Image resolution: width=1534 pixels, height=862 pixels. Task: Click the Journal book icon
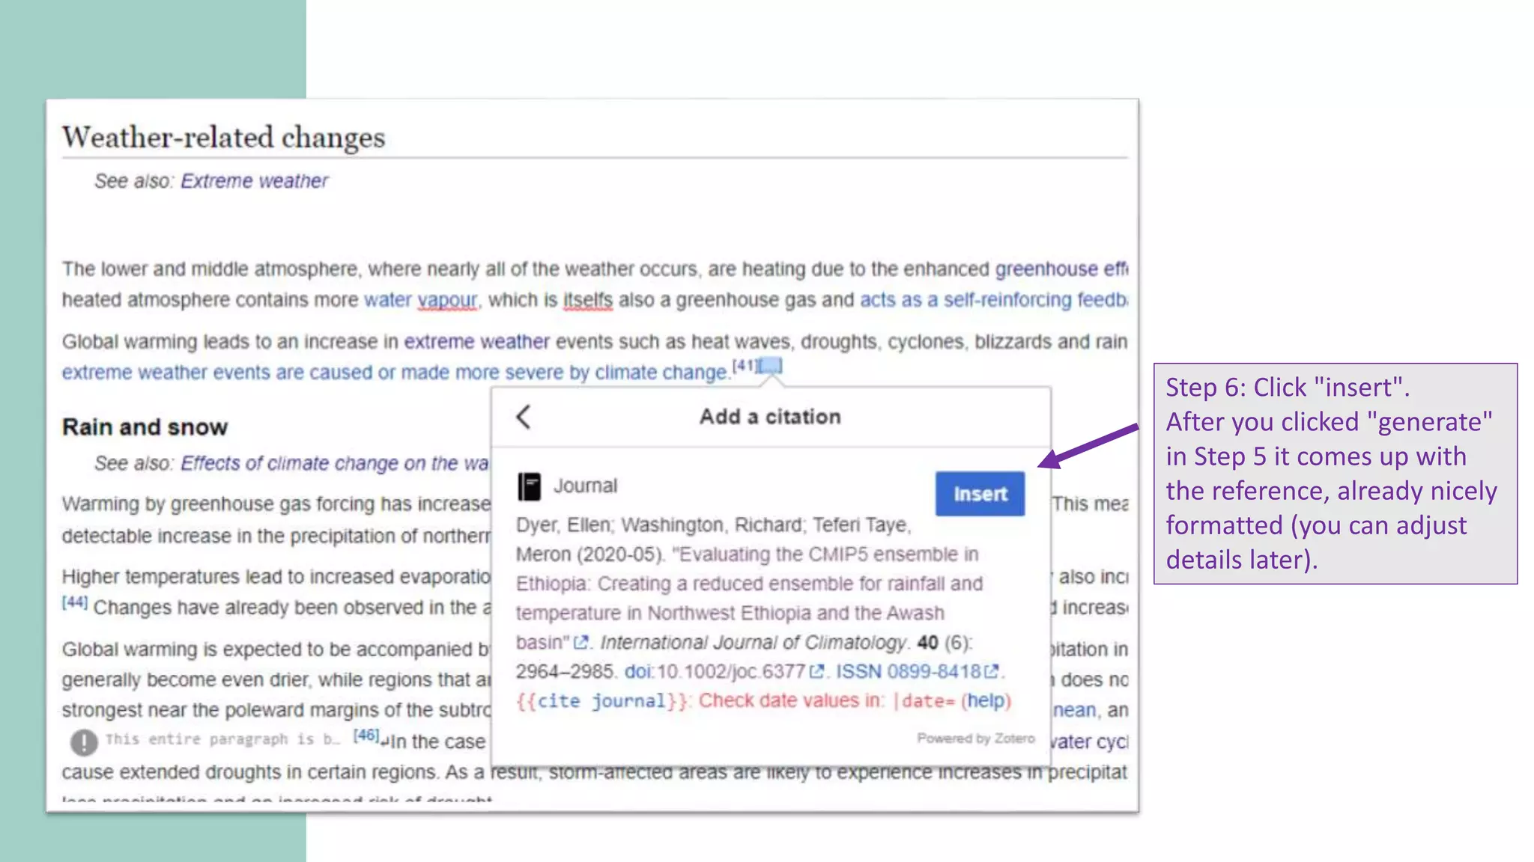click(x=529, y=486)
